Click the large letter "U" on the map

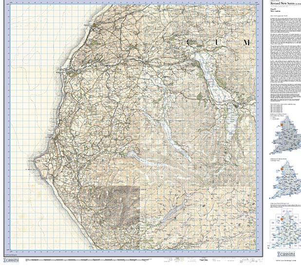[x=217, y=43]
